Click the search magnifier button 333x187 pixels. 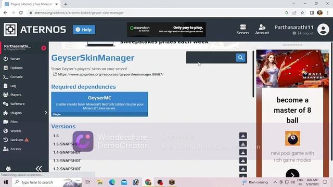tap(240, 58)
